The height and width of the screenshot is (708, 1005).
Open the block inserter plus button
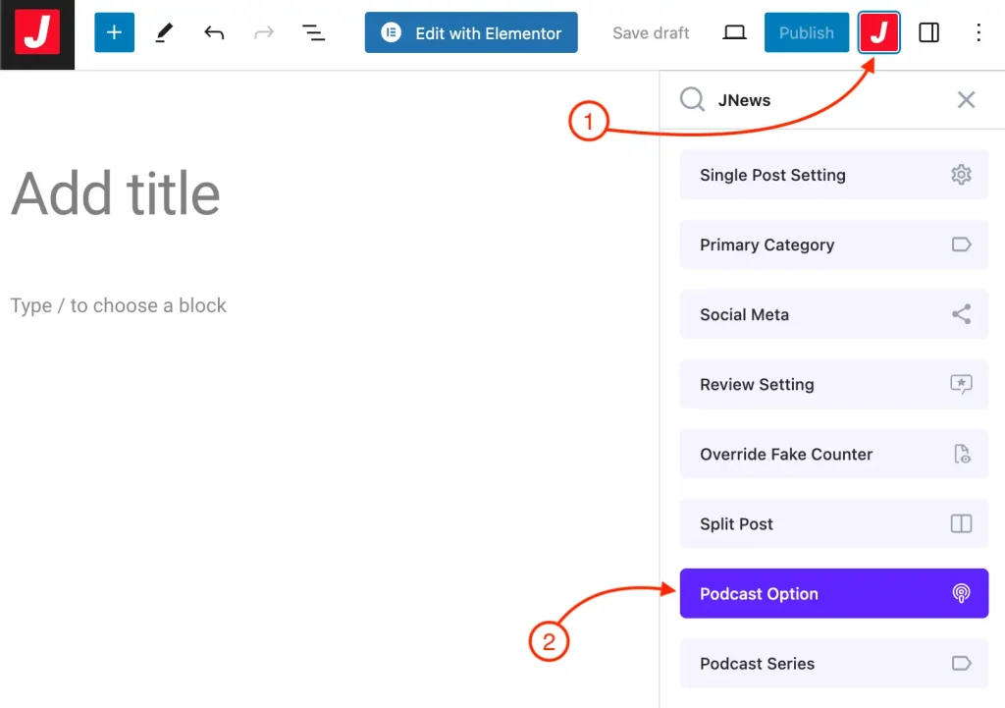pyautogui.click(x=114, y=33)
